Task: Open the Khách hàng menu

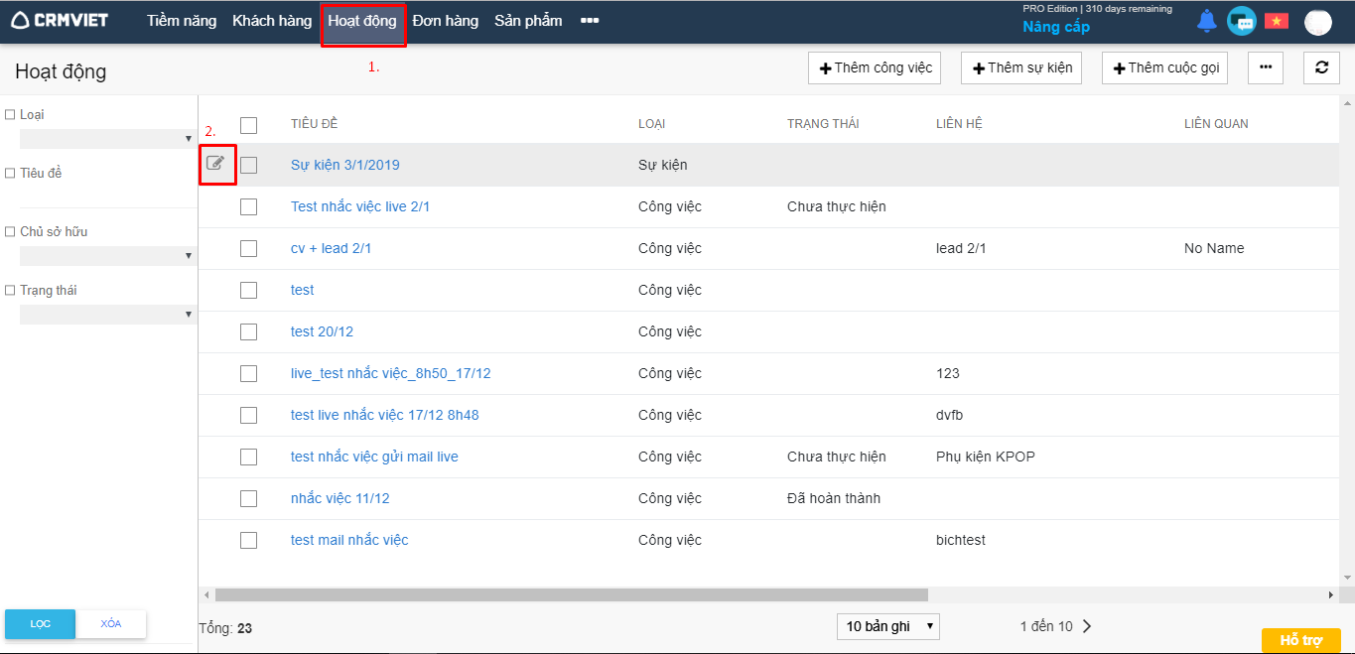Action: (x=272, y=21)
